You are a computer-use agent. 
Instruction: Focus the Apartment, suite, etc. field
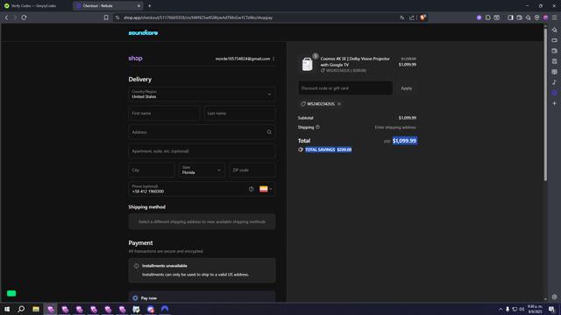coord(202,151)
